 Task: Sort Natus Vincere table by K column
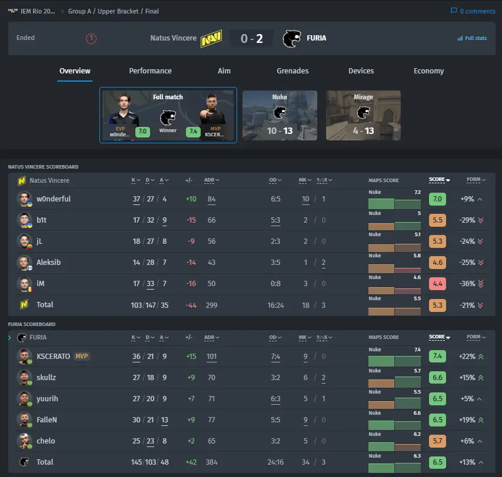pyautogui.click(x=136, y=180)
